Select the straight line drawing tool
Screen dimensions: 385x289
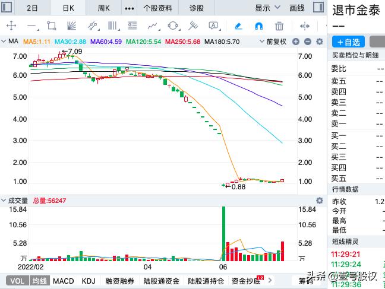click(31, 26)
